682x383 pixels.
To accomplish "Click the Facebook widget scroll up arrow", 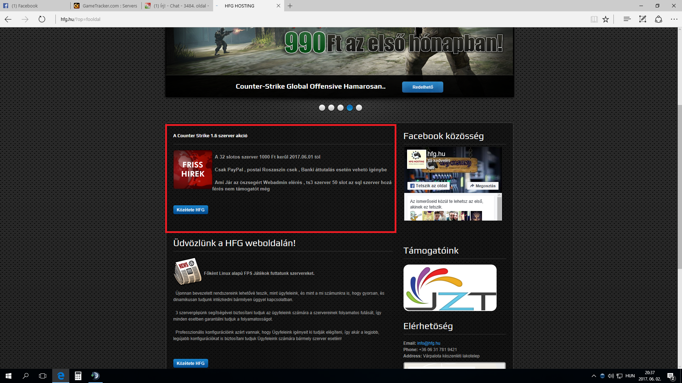I will click(x=499, y=195).
